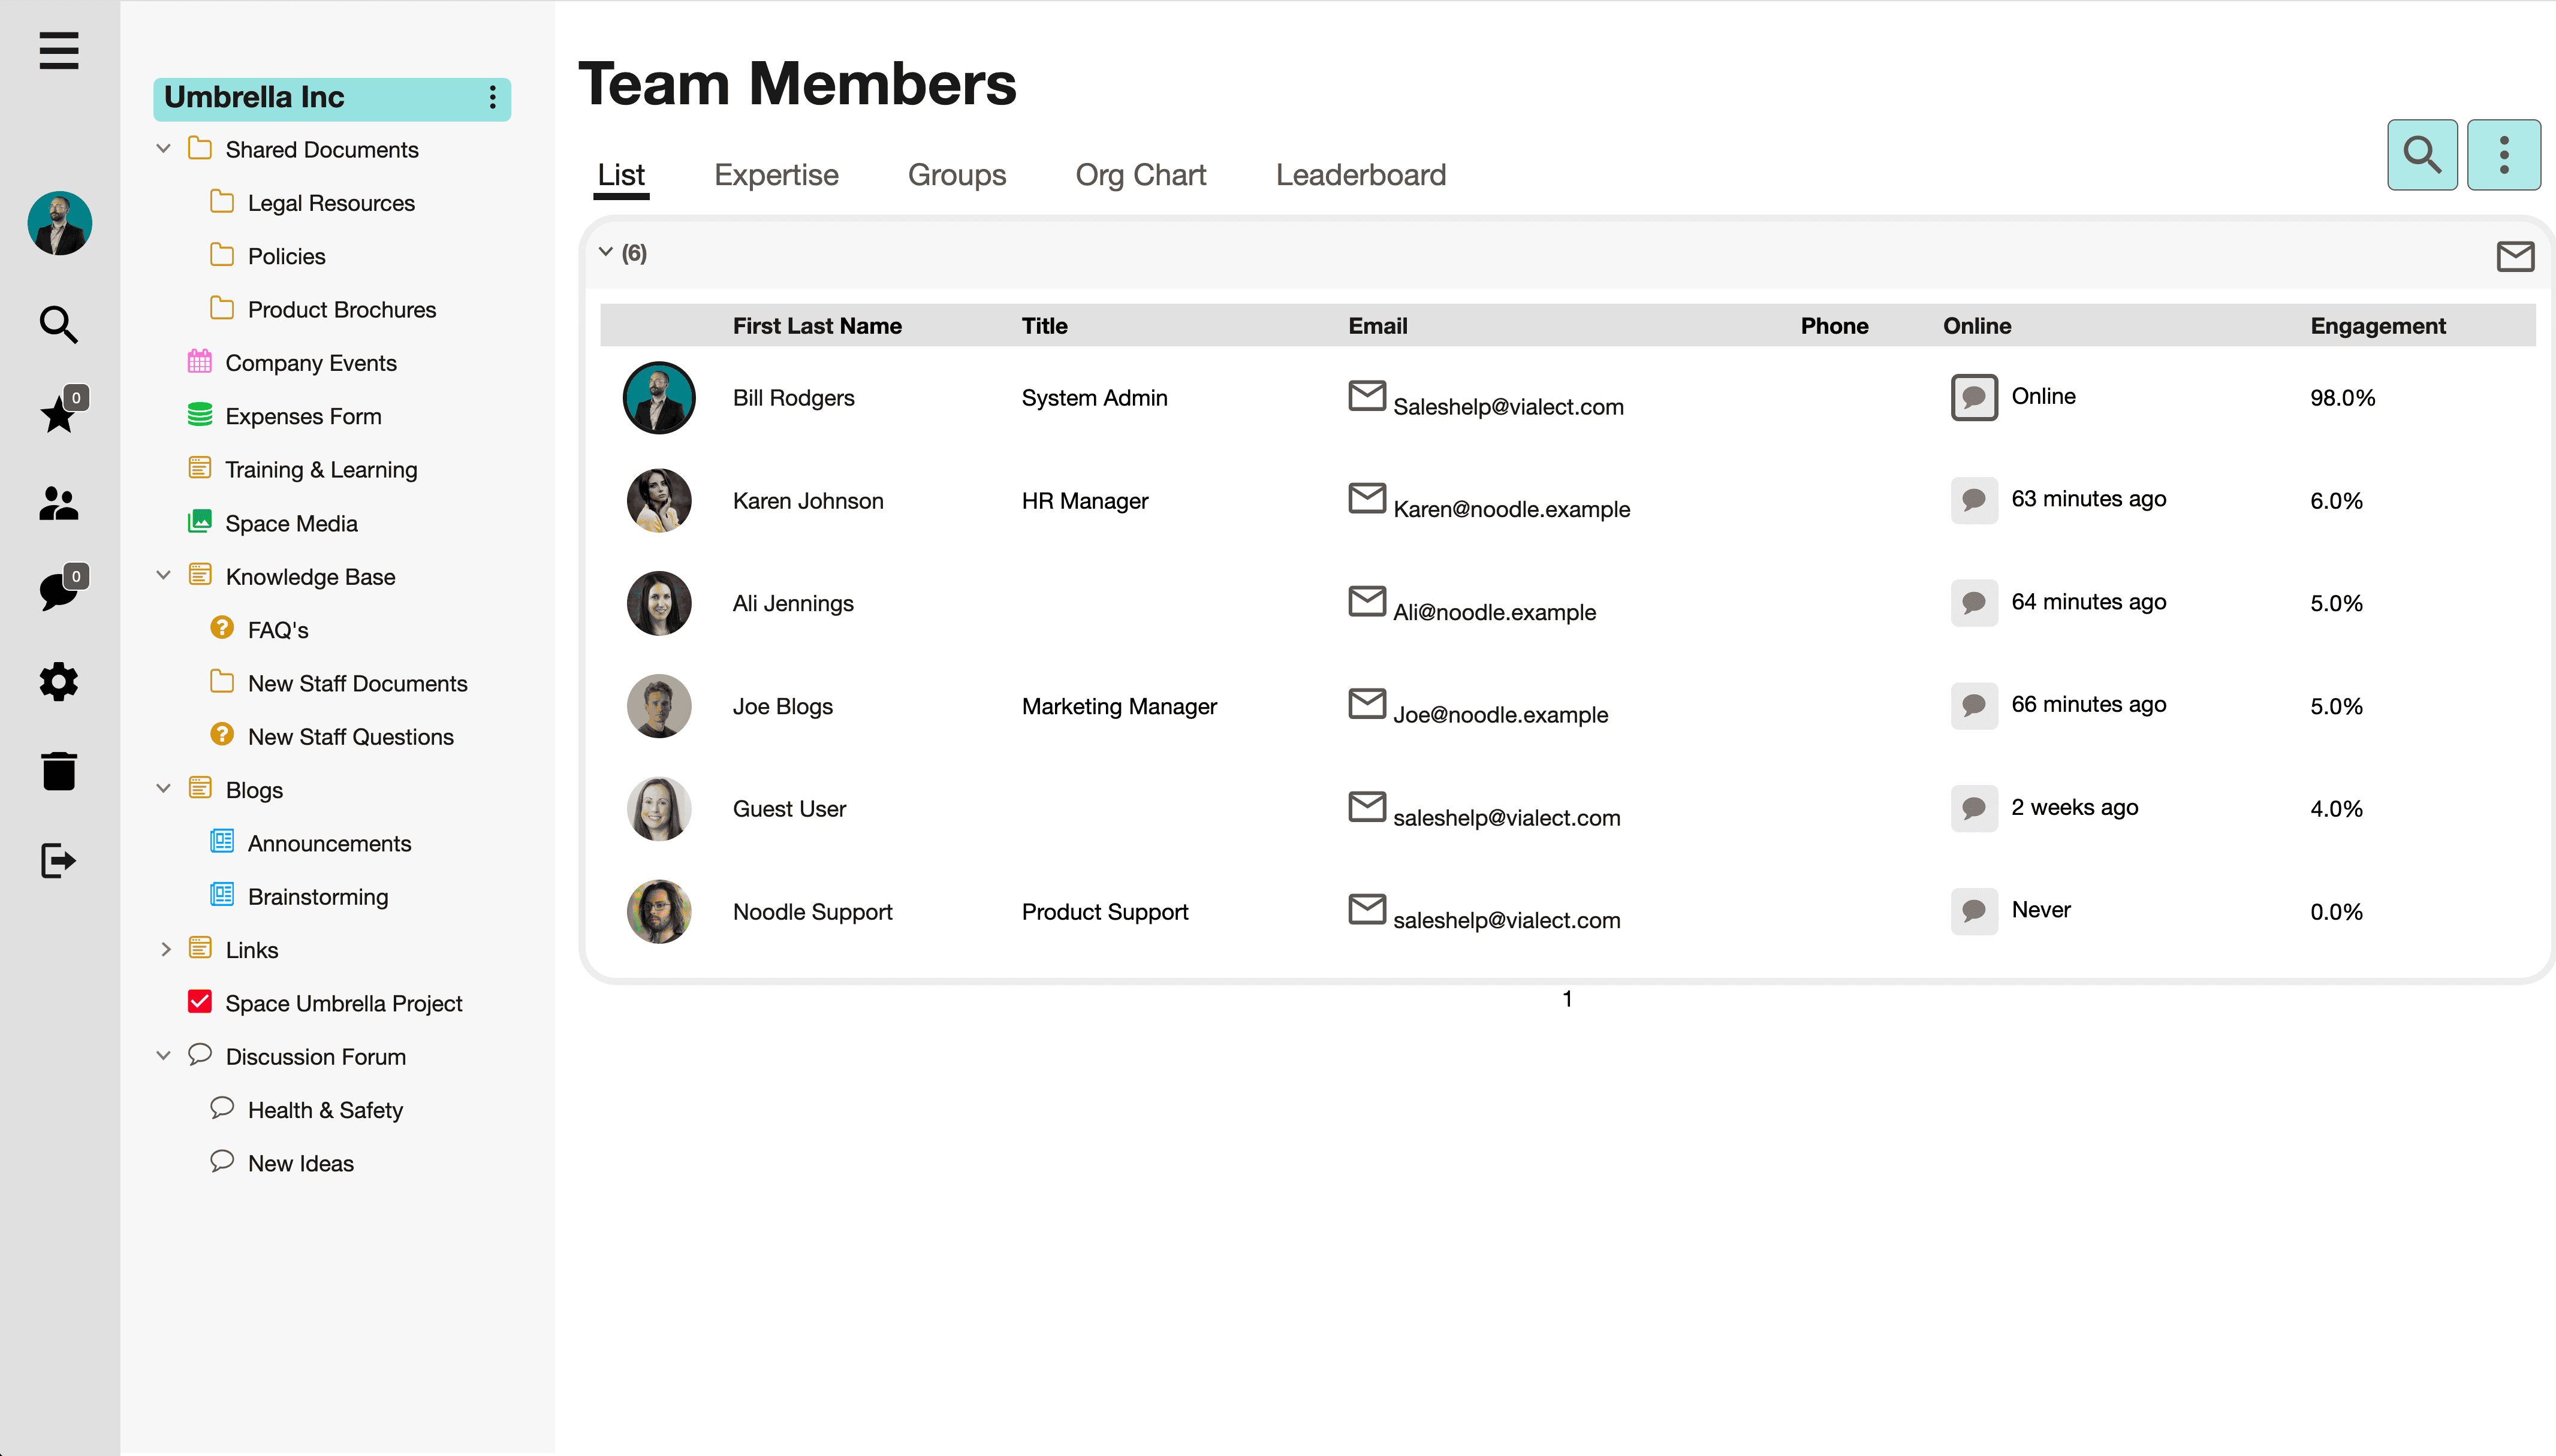Switch to the Leaderboard tab
This screenshot has width=2556, height=1456.
coord(1360,175)
